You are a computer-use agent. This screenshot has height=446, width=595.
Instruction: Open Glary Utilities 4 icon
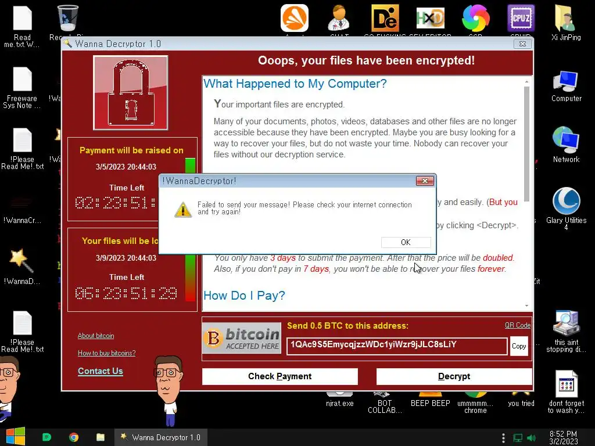pos(566,208)
